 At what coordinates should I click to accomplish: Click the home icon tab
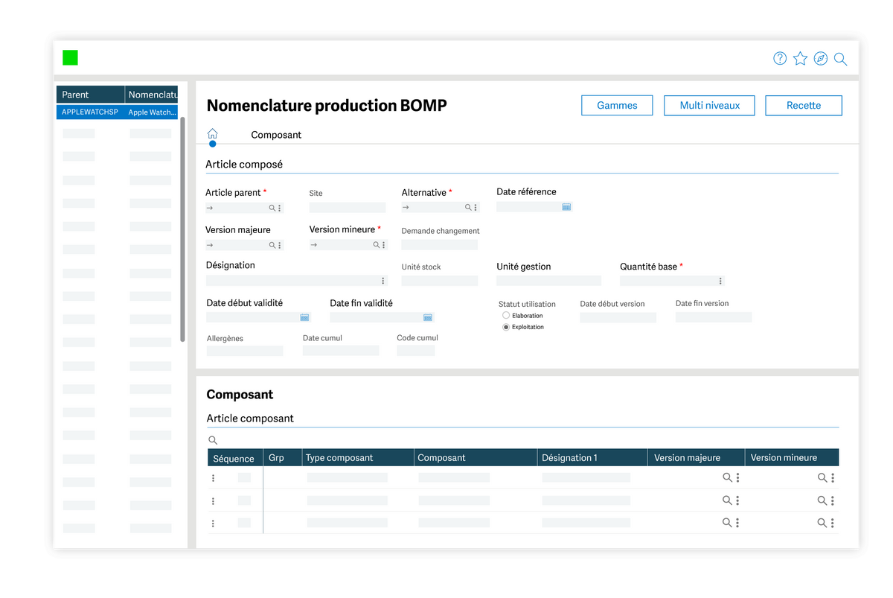(x=212, y=134)
